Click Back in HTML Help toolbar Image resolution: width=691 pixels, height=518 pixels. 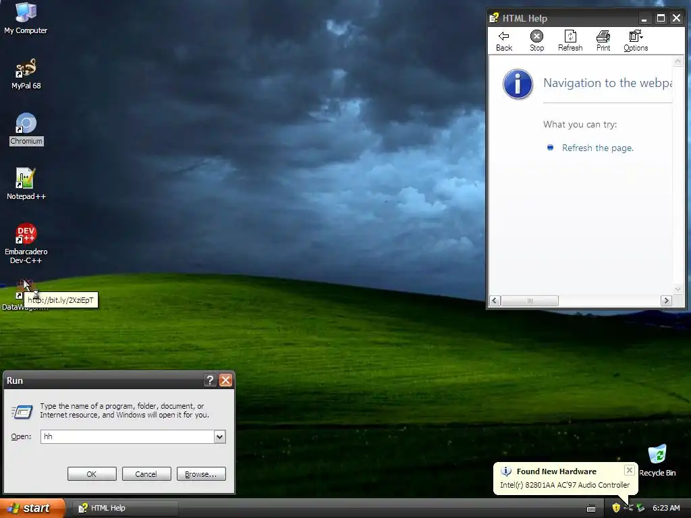503,41
